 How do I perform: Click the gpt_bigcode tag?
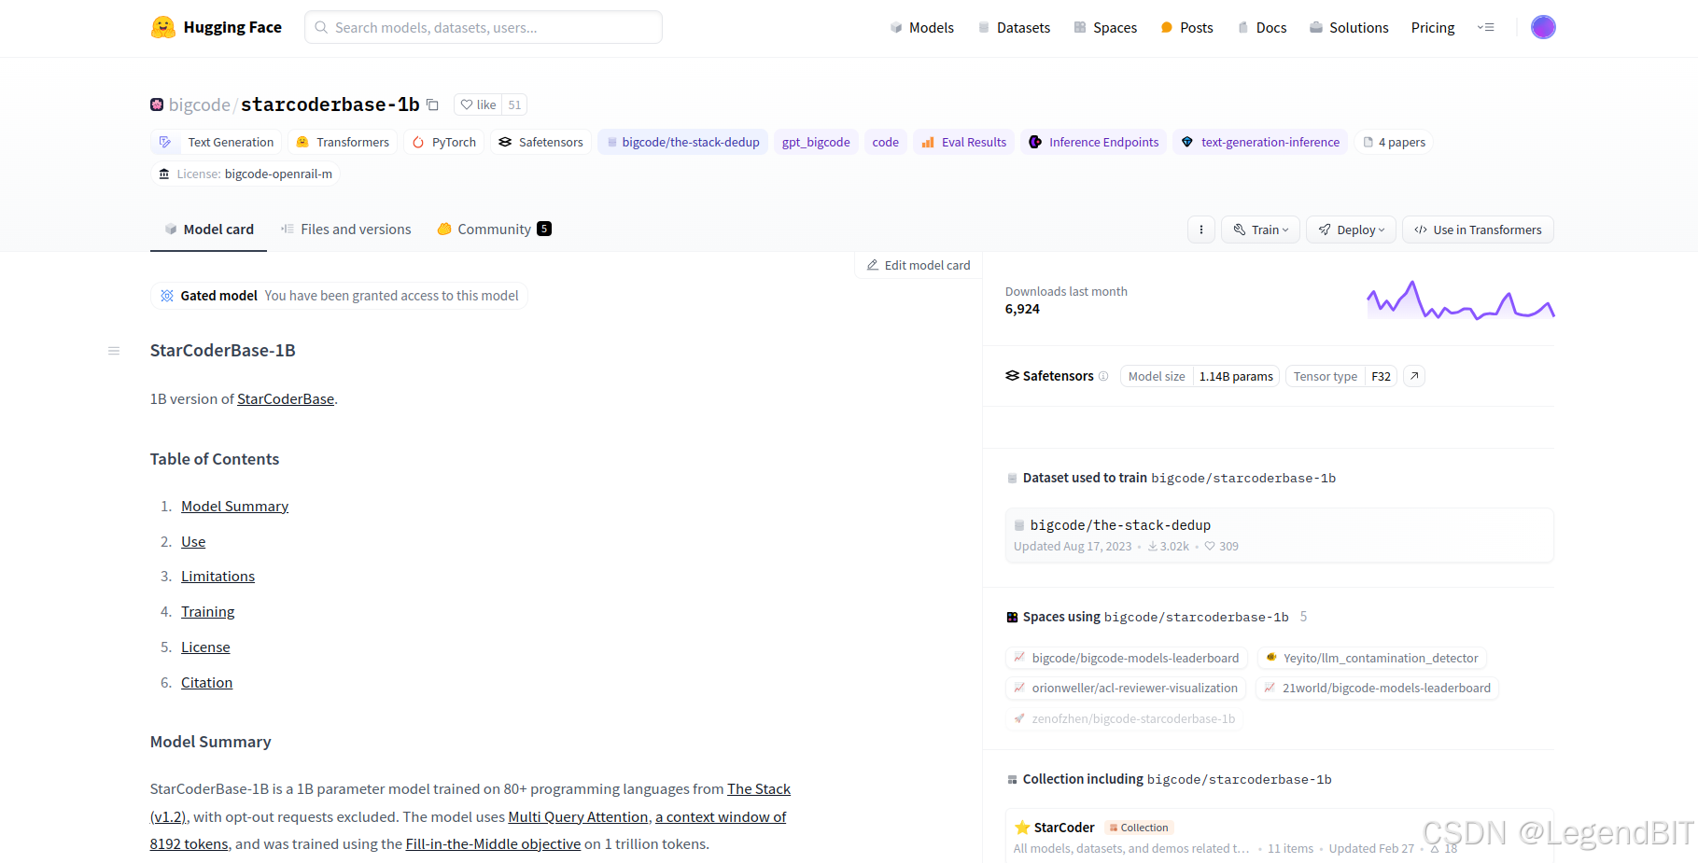pos(816,142)
